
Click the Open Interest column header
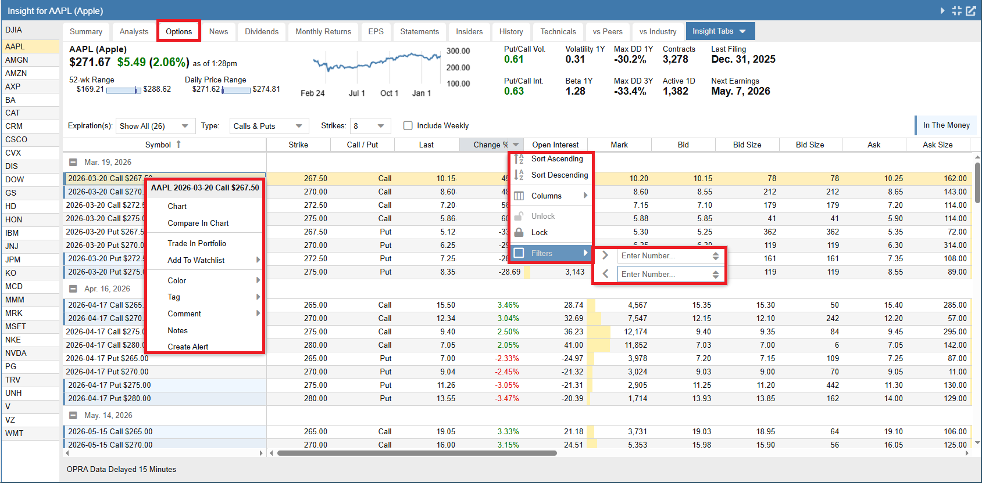click(x=555, y=145)
